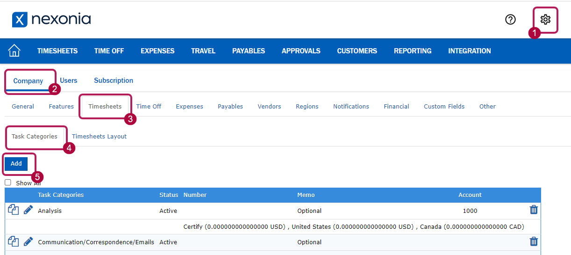
Task: Toggle the Show All checkbox
Action: [x=8, y=182]
